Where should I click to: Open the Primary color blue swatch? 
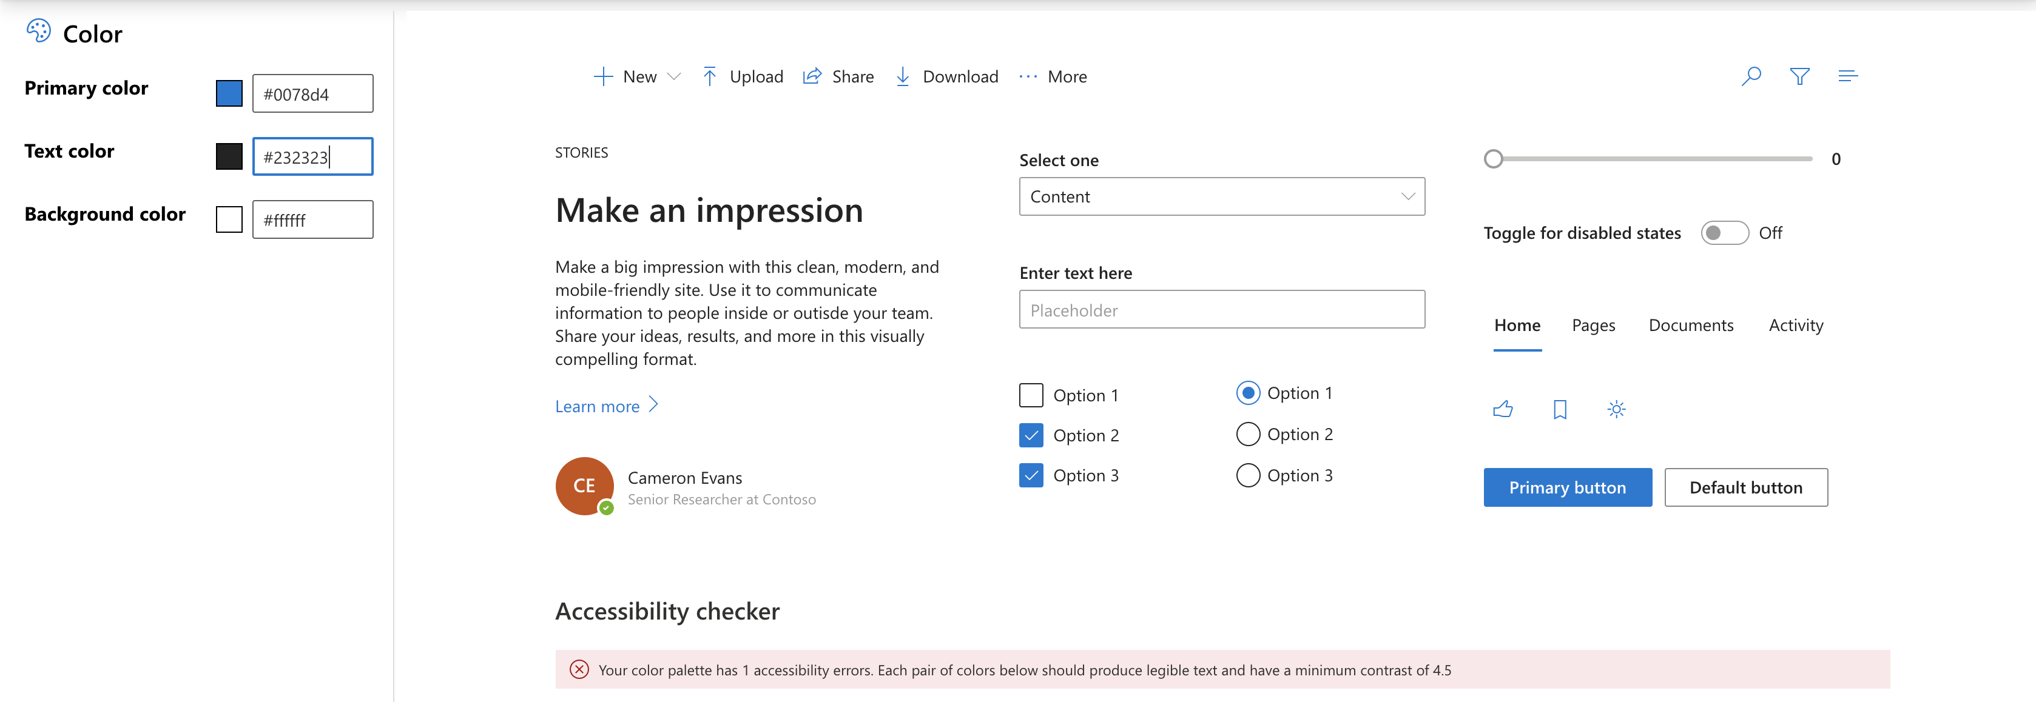coord(229,93)
